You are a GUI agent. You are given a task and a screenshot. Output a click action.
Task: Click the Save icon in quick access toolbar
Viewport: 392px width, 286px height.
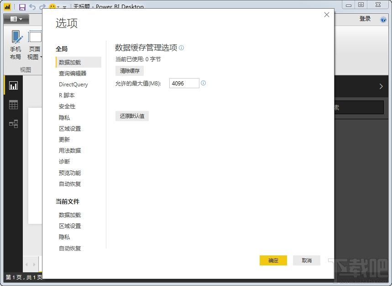[22, 7]
